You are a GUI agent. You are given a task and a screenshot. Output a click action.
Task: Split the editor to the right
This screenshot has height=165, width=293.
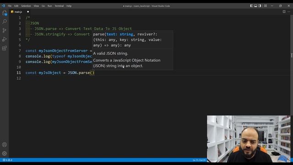284,11
